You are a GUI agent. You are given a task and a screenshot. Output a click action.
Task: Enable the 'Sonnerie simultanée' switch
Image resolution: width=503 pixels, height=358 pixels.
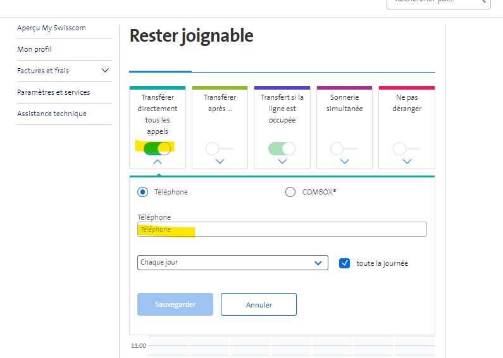[344, 148]
